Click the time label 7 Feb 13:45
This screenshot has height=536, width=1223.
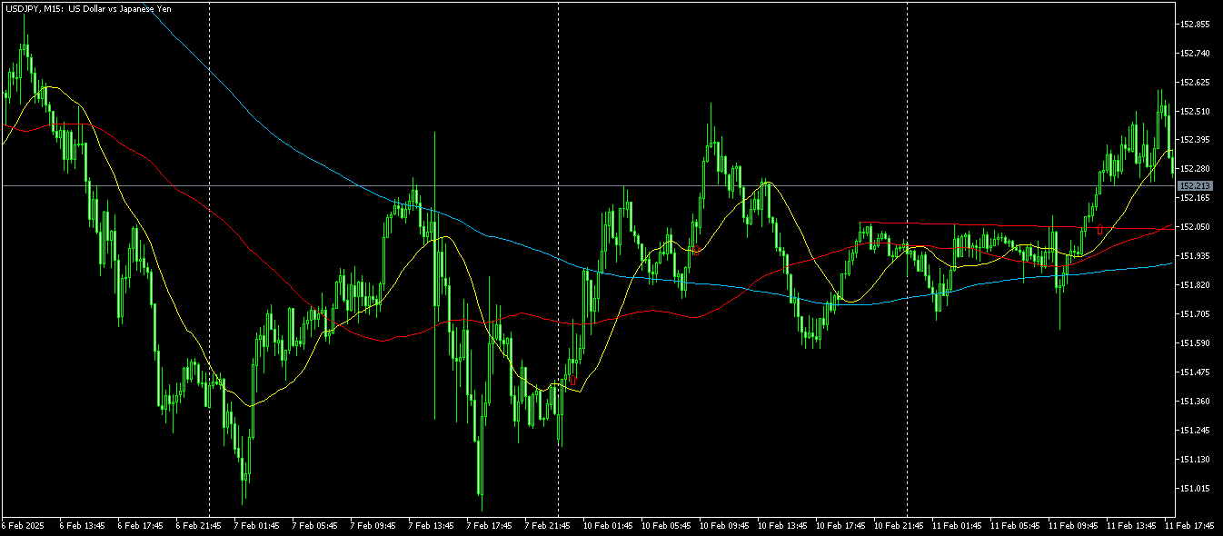click(x=432, y=525)
